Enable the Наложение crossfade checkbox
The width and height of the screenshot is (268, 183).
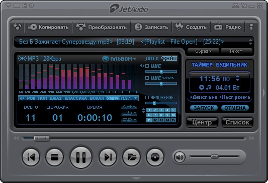pos(147,97)
